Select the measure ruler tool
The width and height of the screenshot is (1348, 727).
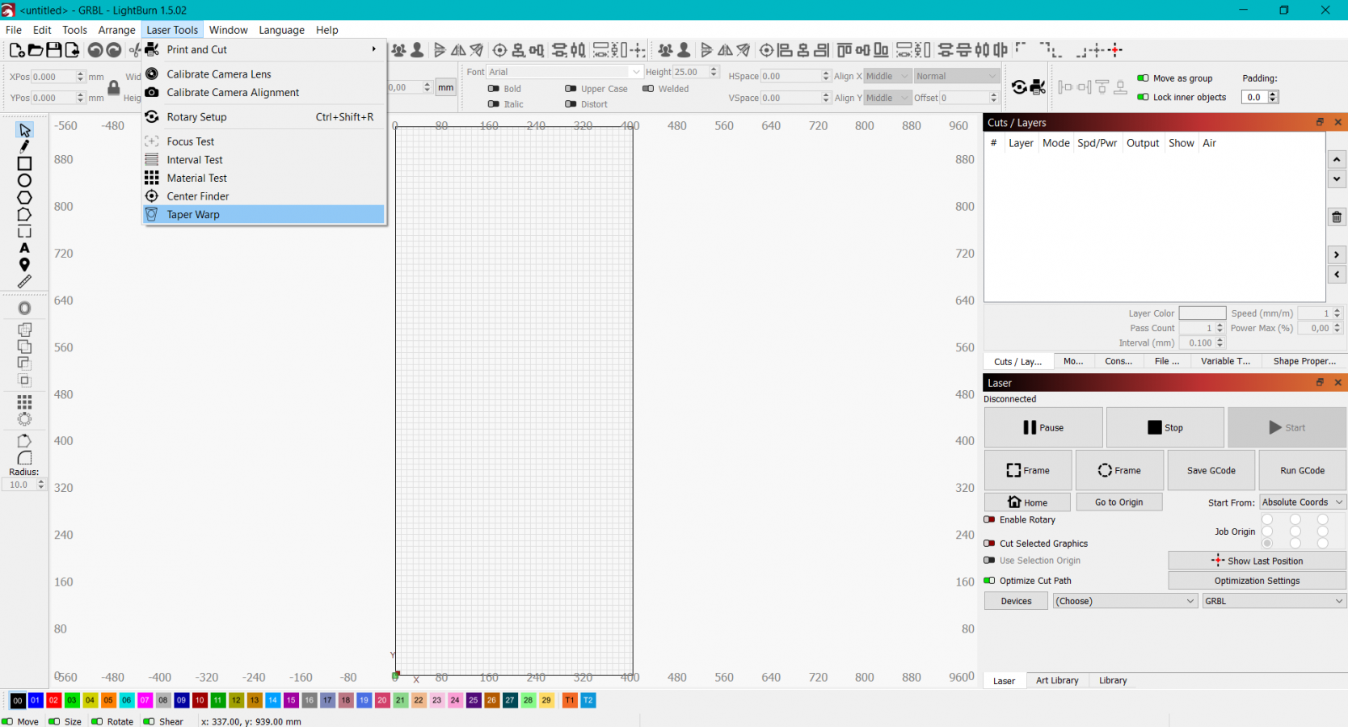(24, 282)
